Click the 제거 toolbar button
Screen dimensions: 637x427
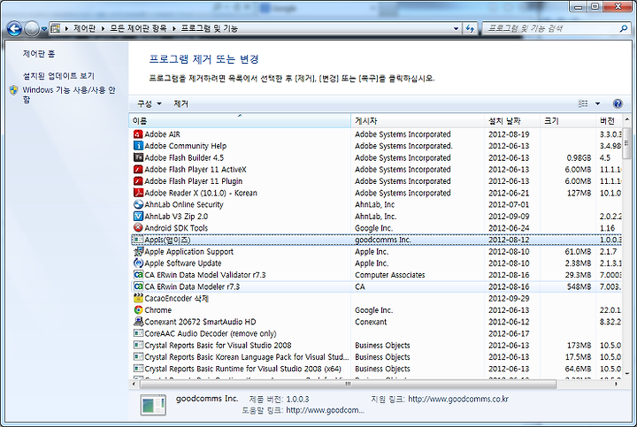[x=180, y=104]
